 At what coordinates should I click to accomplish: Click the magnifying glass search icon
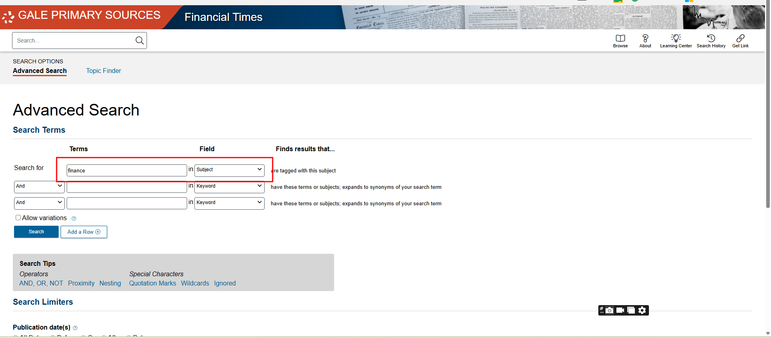pyautogui.click(x=139, y=40)
